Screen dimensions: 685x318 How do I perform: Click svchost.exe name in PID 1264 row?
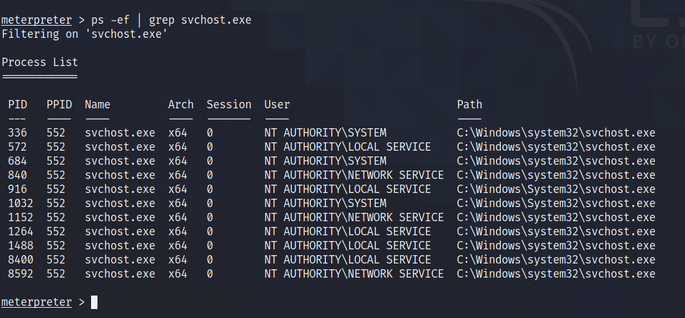point(120,231)
